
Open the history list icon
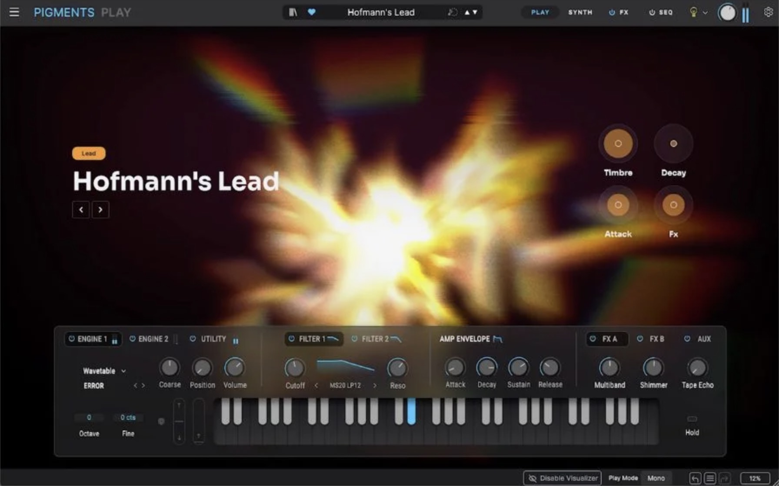[x=710, y=478]
